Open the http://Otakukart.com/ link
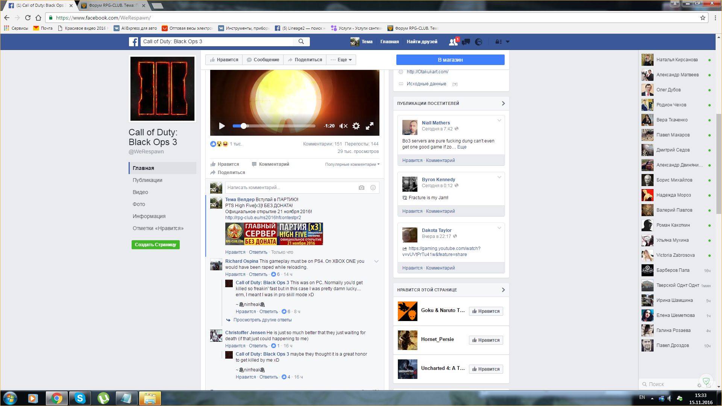The height and width of the screenshot is (406, 722). pos(427,72)
